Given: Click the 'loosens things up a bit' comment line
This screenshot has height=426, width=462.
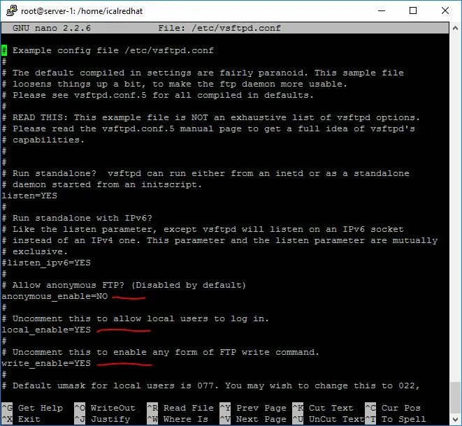Looking at the screenshot, I should (x=175, y=84).
